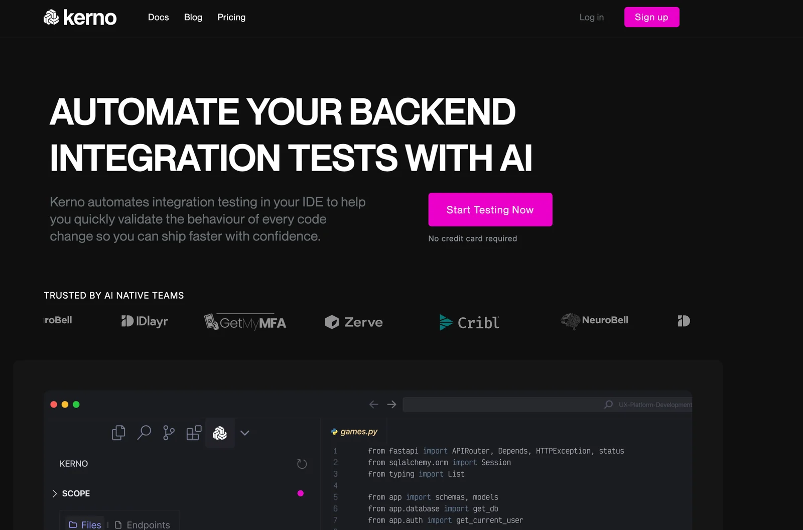This screenshot has height=530, width=803.
Task: Switch to the Files tab
Action: [85, 524]
